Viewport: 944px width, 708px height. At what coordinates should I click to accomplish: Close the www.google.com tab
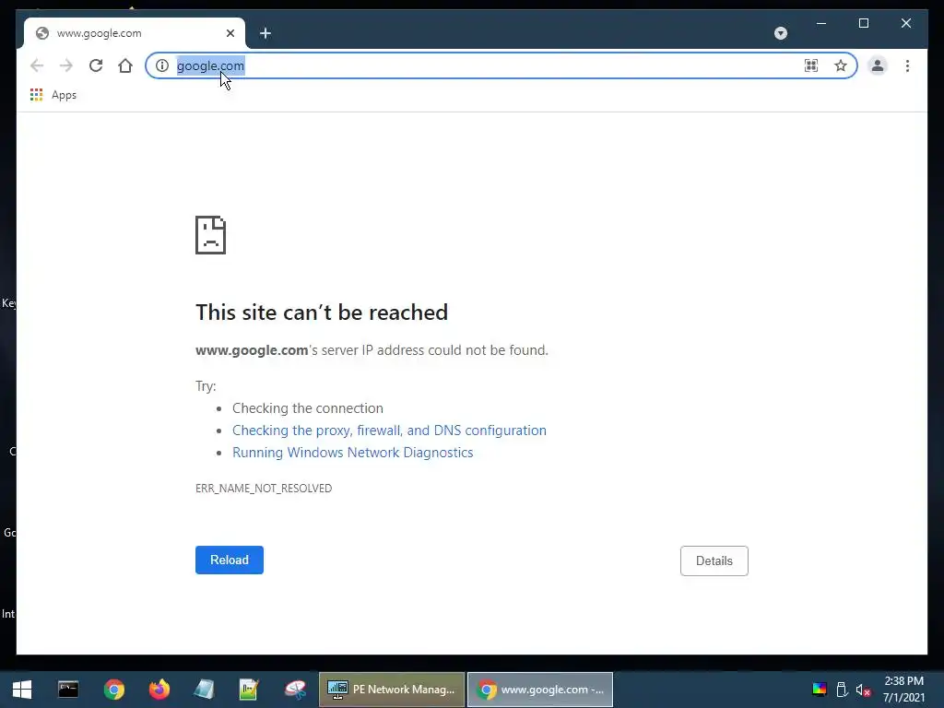[x=230, y=33]
